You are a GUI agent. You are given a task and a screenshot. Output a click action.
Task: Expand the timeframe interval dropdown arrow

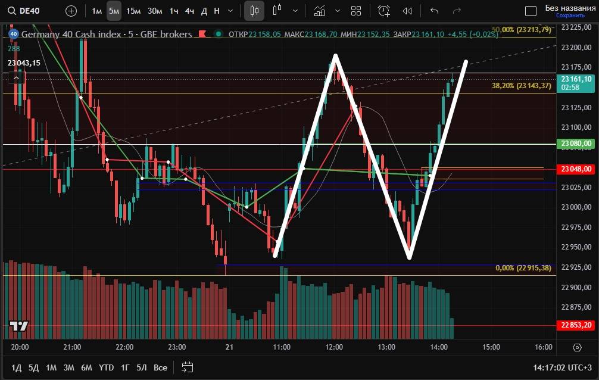tap(230, 11)
